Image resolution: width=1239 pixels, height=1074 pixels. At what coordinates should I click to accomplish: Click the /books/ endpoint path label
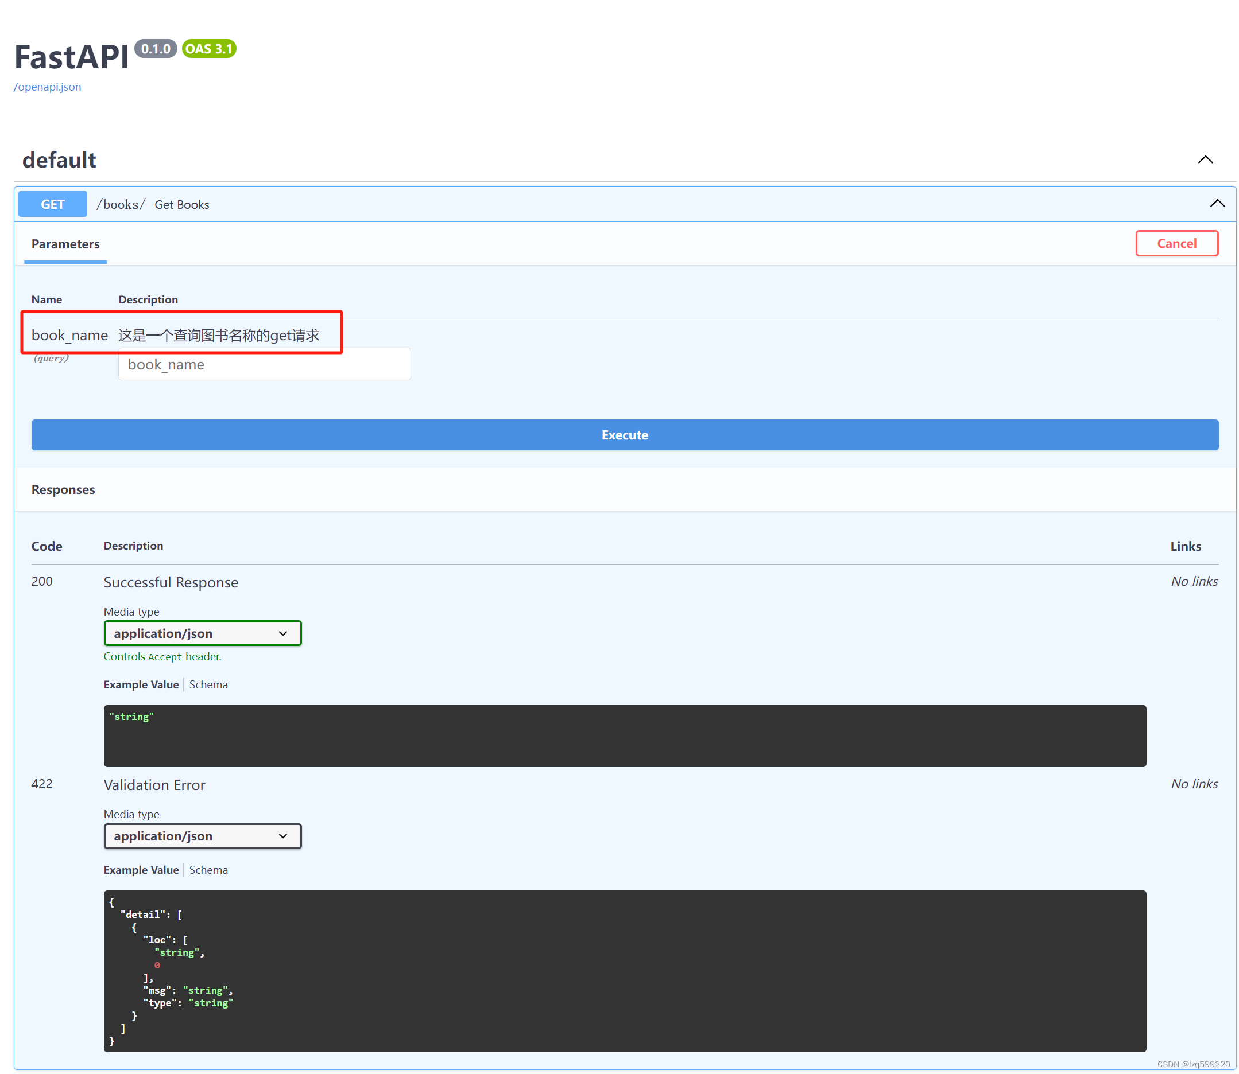(120, 204)
